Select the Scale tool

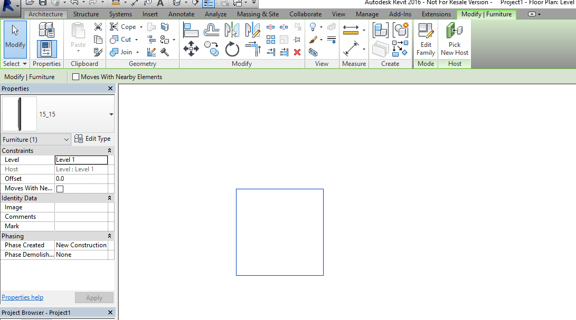[284, 40]
